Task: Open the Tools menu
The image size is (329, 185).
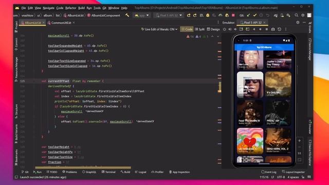Action: click(97, 8)
